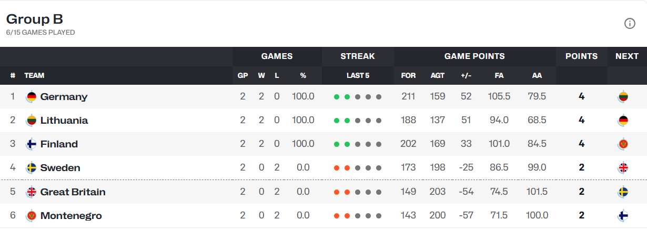Image resolution: width=647 pixels, height=229 pixels.
Task: Click Montenegro's flag icon in team column
Action: tap(32, 216)
